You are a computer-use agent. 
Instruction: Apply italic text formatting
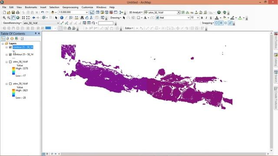point(206,18)
